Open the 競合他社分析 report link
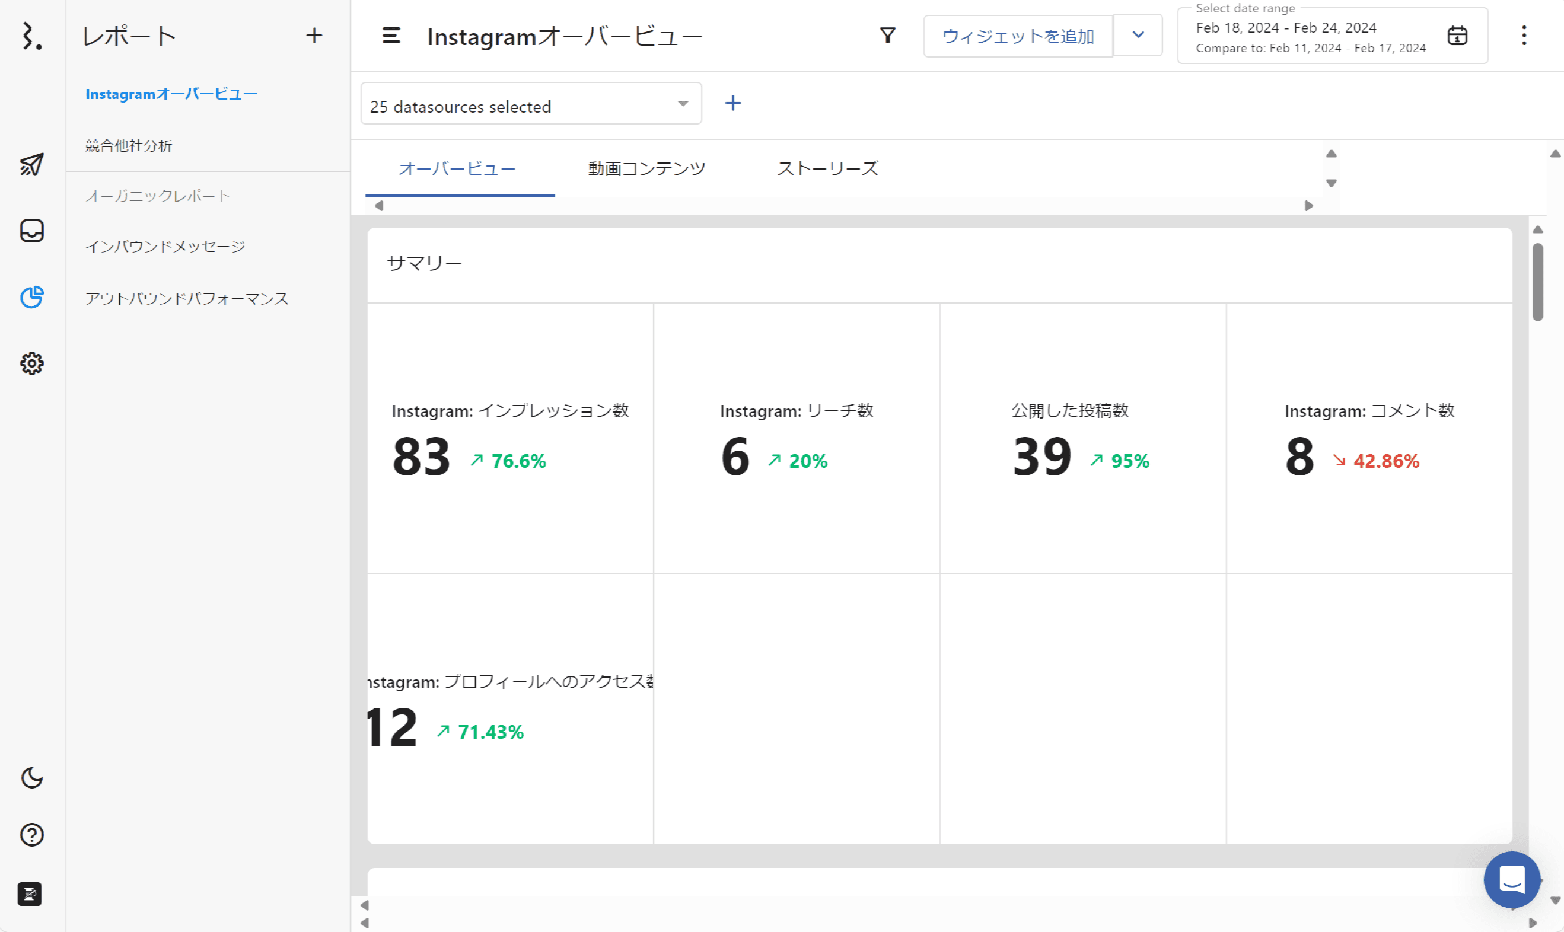1564x932 pixels. click(x=129, y=146)
